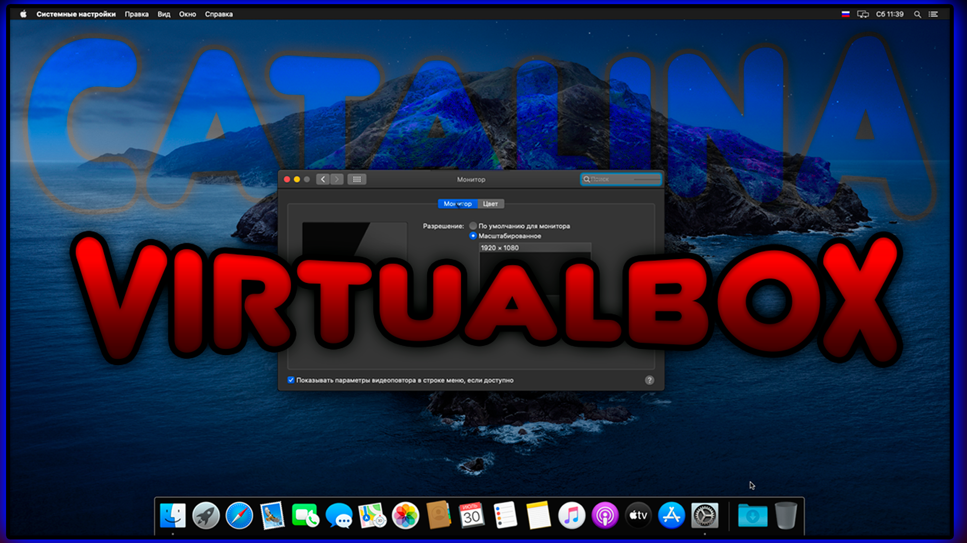The height and width of the screenshot is (543, 967).
Task: Open the Apple menu
Action: click(x=23, y=14)
